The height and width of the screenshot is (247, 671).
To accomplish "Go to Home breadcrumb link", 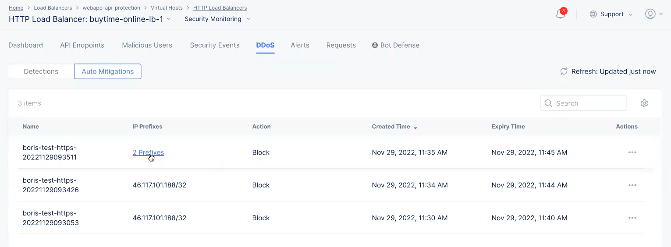I will 16,8.
